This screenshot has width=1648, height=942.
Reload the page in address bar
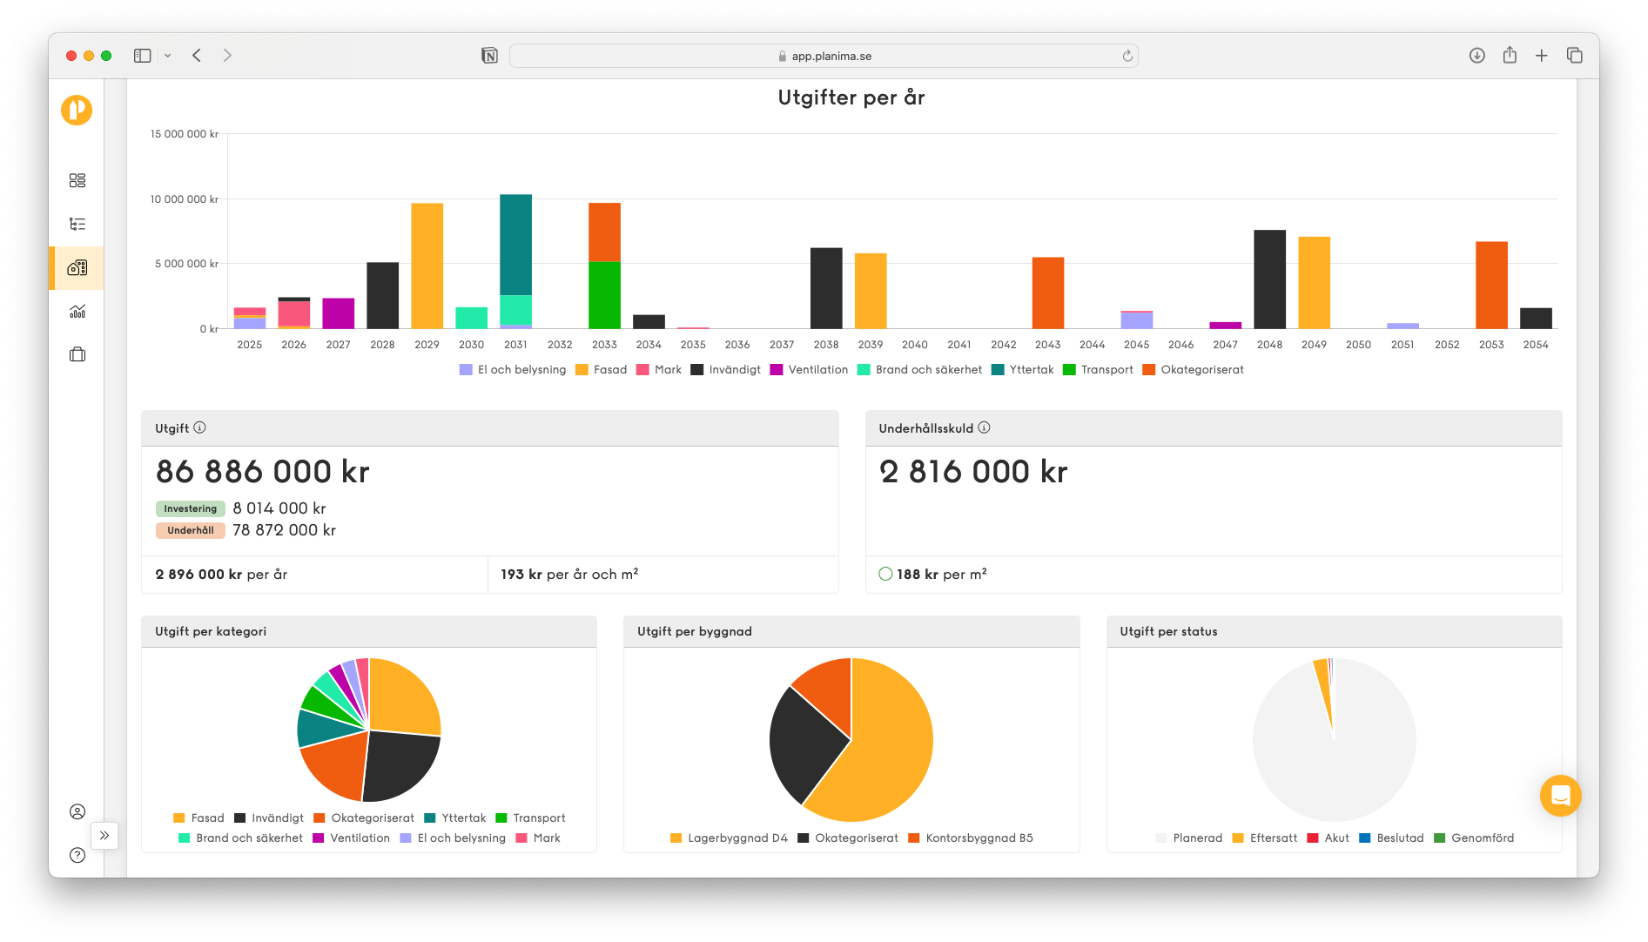[x=1127, y=56]
